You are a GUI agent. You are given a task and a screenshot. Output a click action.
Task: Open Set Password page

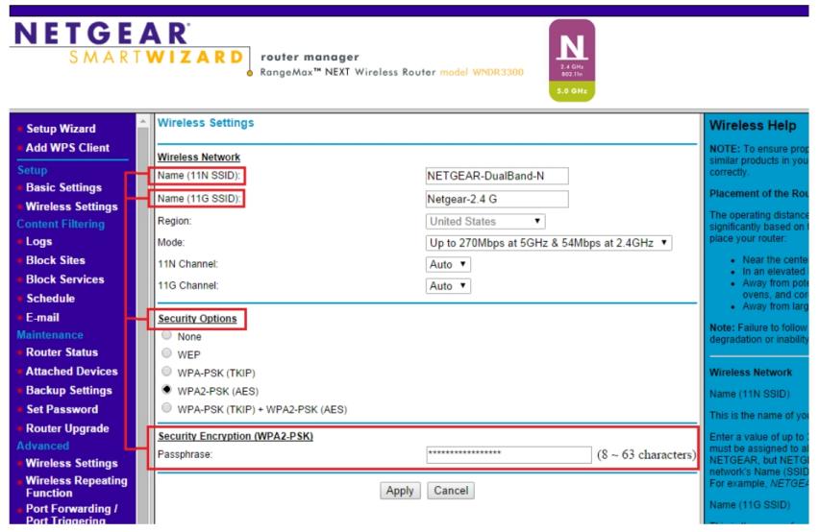(x=62, y=409)
